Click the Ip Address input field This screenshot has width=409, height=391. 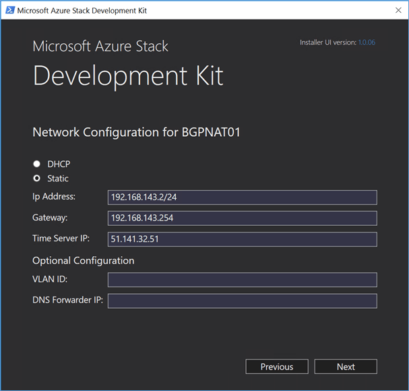243,198
